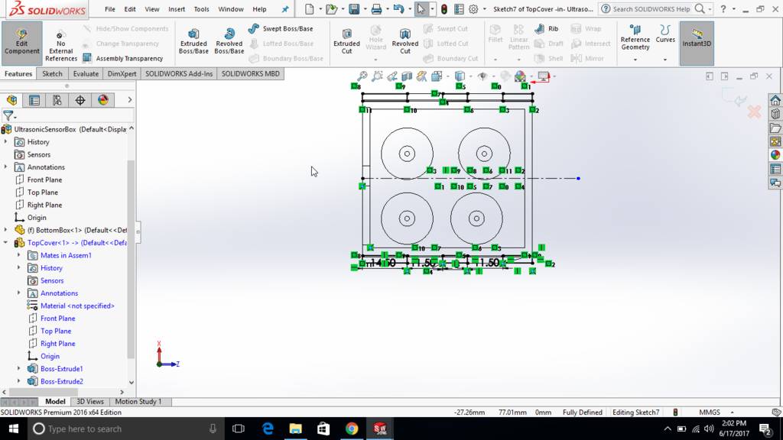Collapse the TopCover<1> component
This screenshot has width=783, height=440.
(6, 242)
